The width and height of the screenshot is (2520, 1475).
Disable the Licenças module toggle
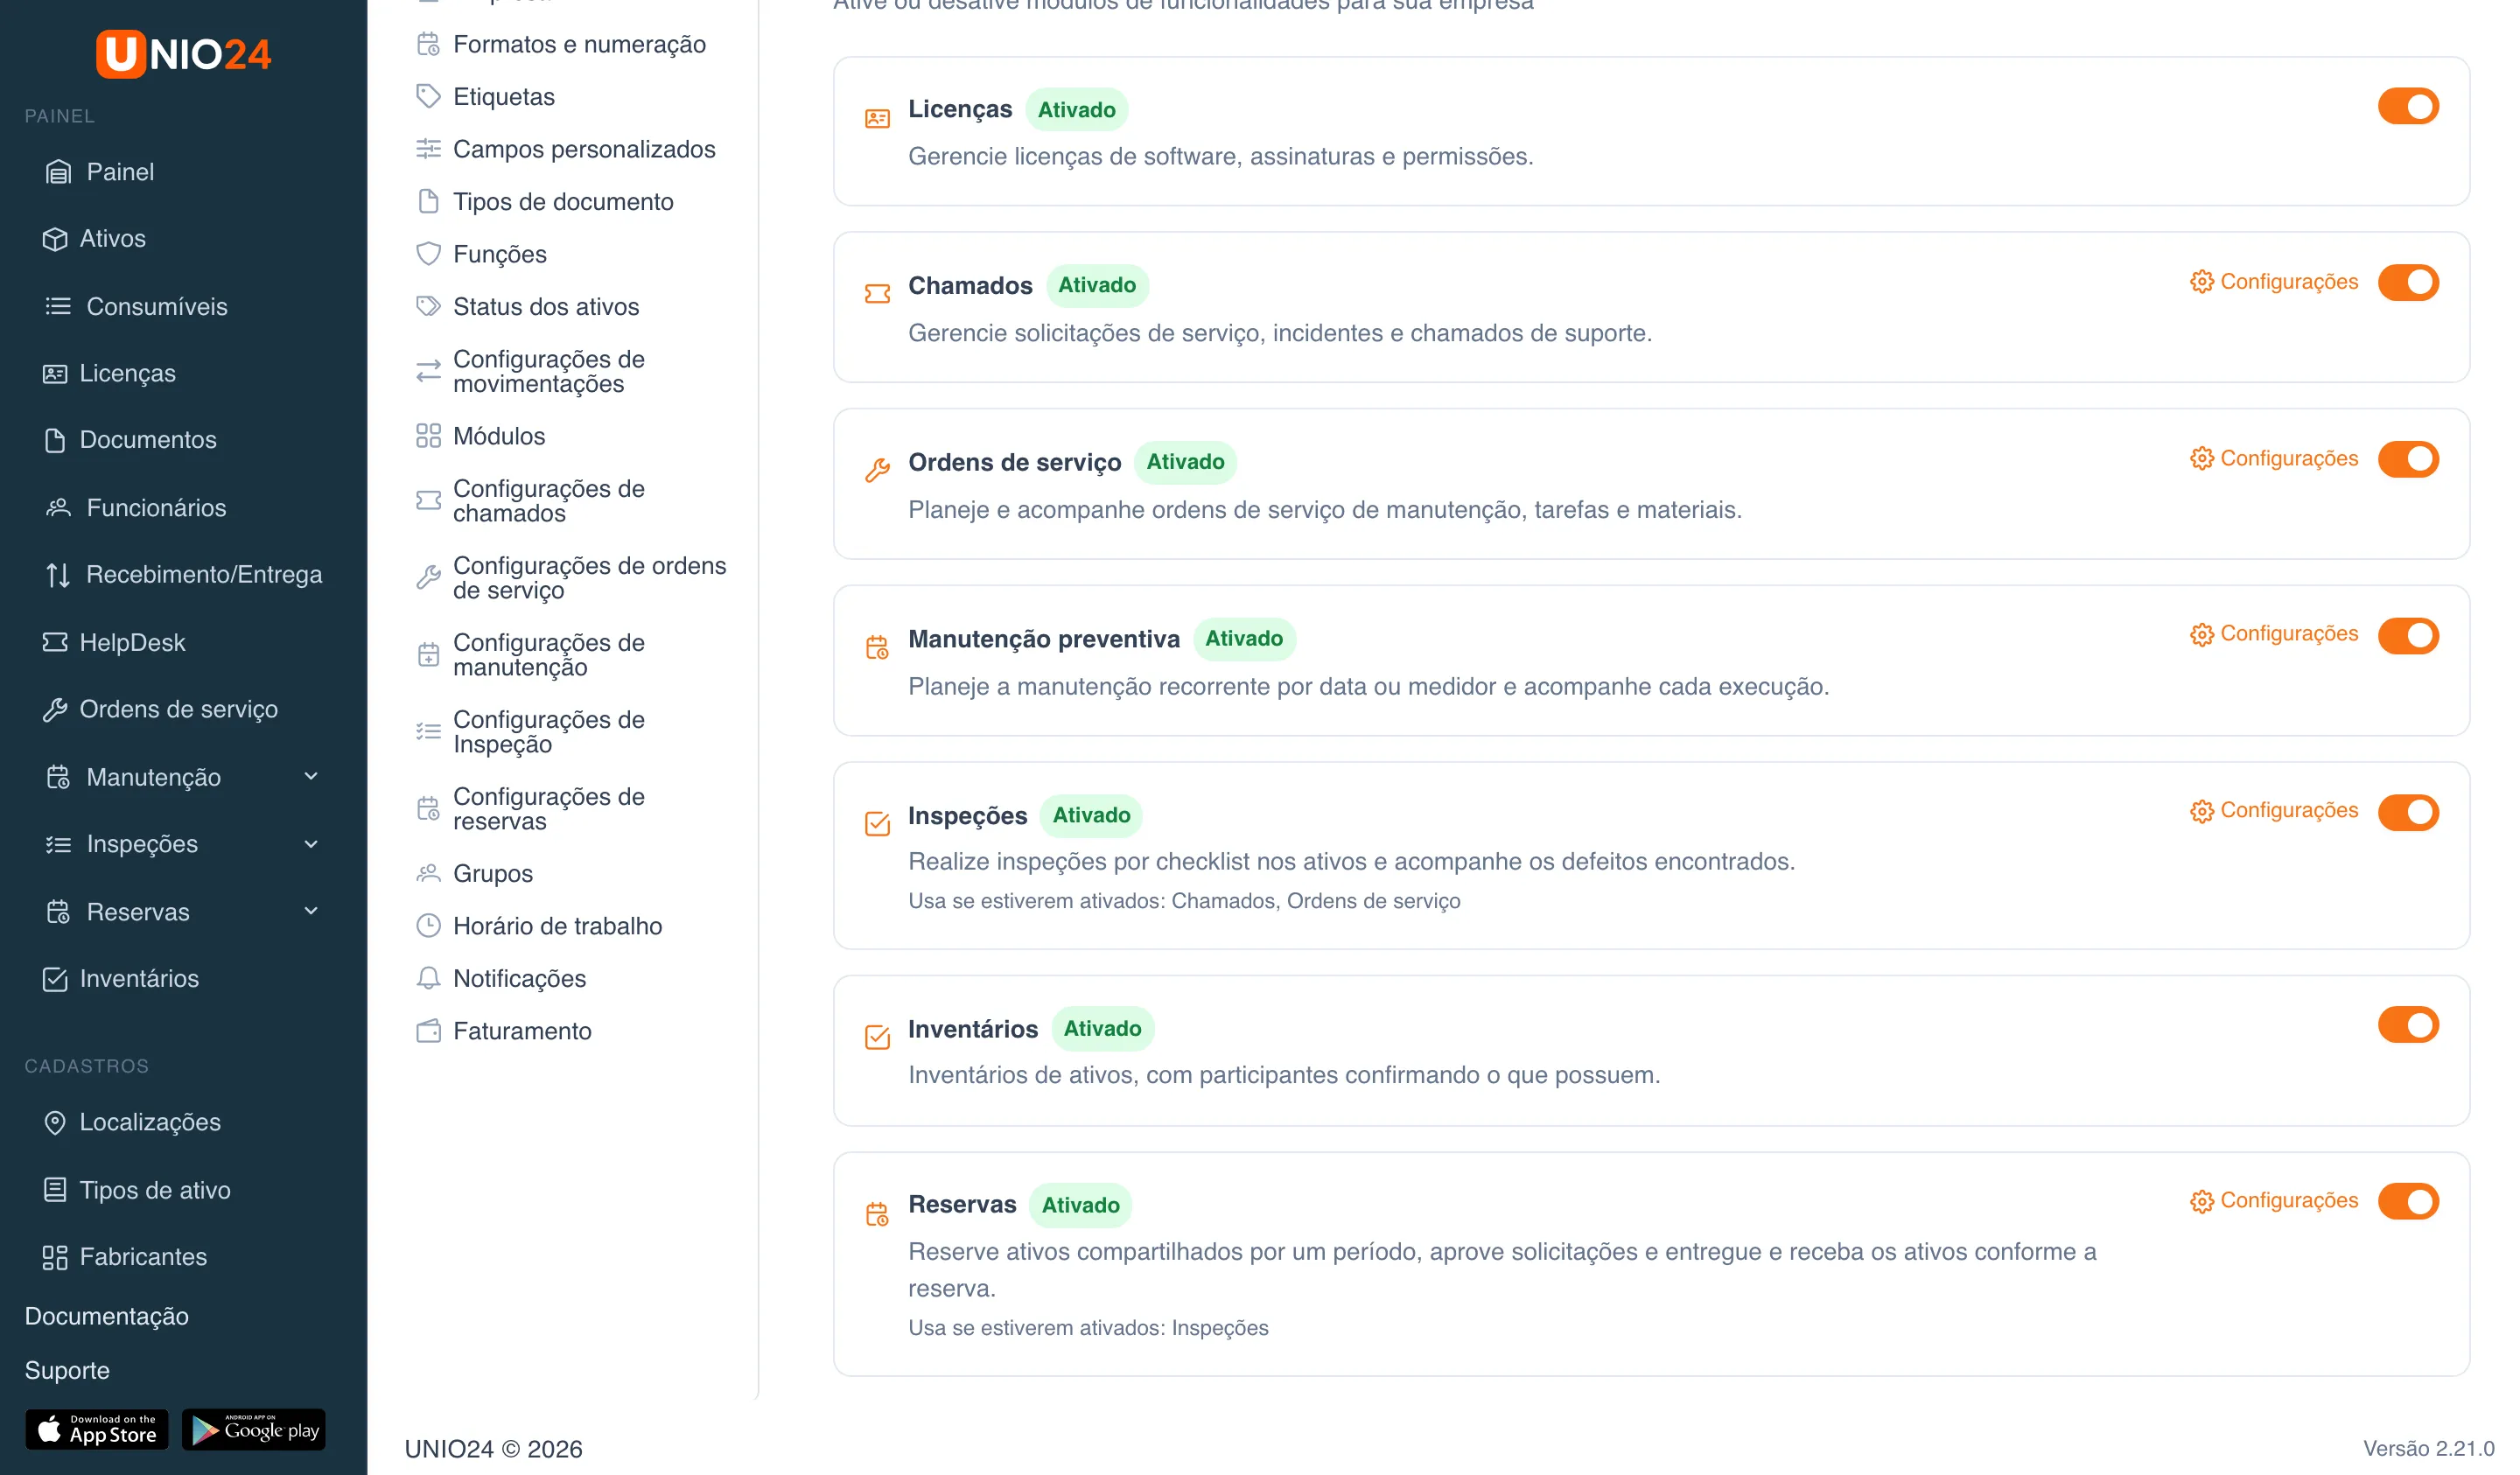2407,106
